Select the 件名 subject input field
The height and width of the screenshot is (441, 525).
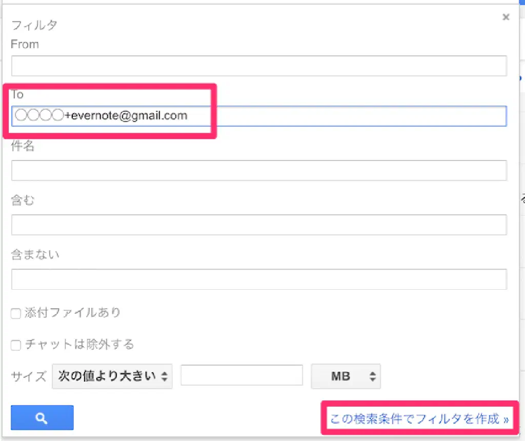click(x=259, y=170)
